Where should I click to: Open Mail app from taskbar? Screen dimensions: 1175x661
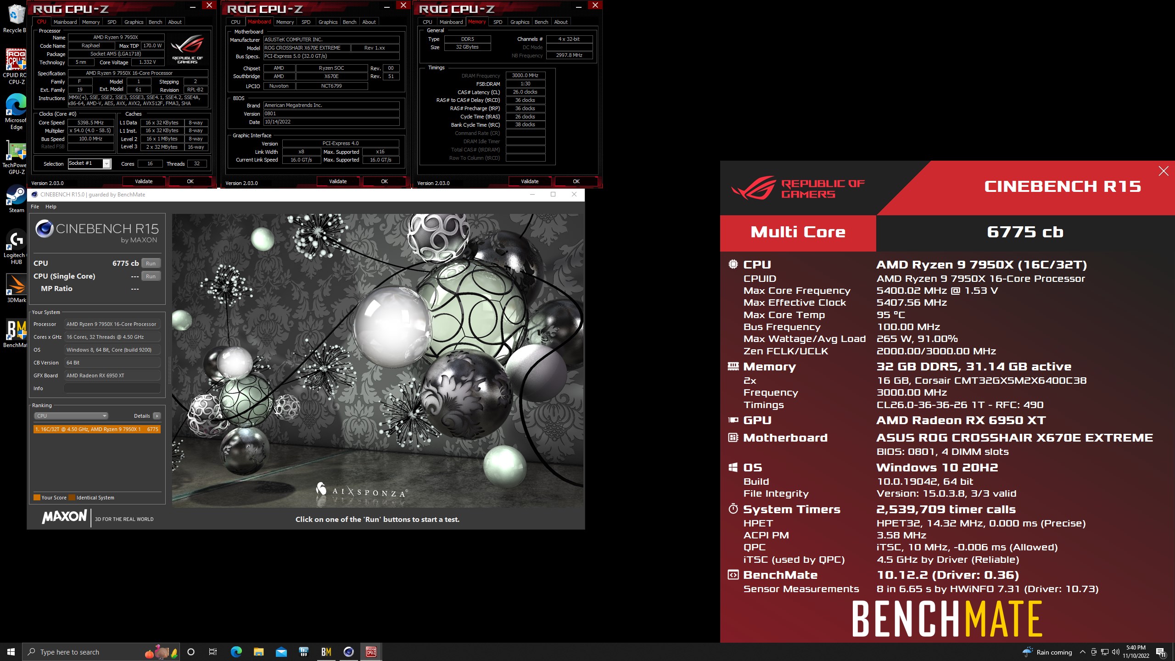pyautogui.click(x=281, y=652)
